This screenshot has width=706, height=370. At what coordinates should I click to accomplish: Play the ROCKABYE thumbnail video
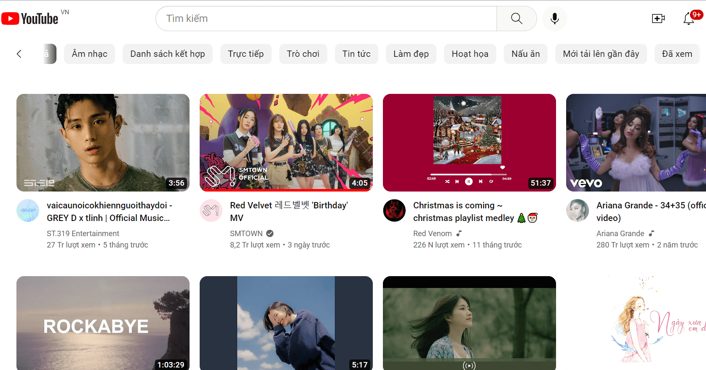[x=103, y=323]
